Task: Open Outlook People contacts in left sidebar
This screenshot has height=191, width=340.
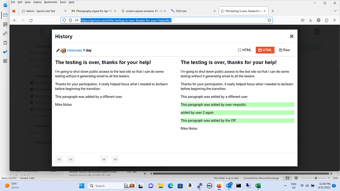Action: 5,33
